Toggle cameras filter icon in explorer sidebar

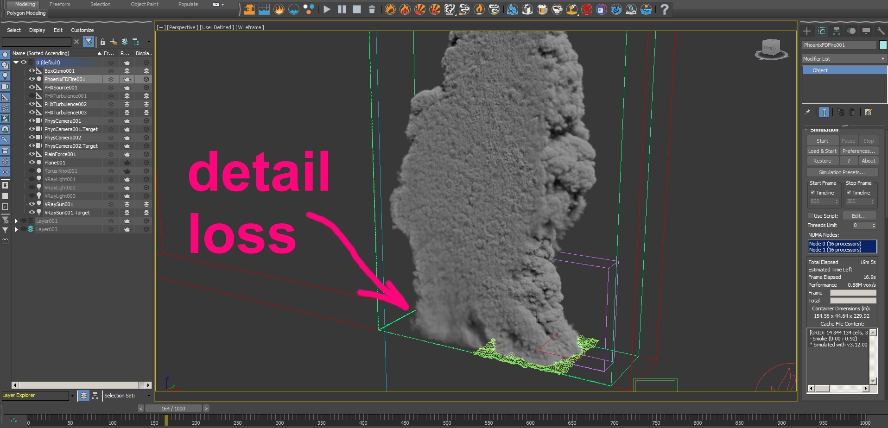coord(5,87)
